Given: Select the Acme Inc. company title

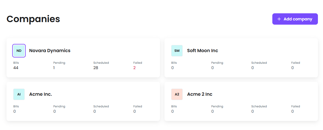Looking at the screenshot, I should point(40,94).
